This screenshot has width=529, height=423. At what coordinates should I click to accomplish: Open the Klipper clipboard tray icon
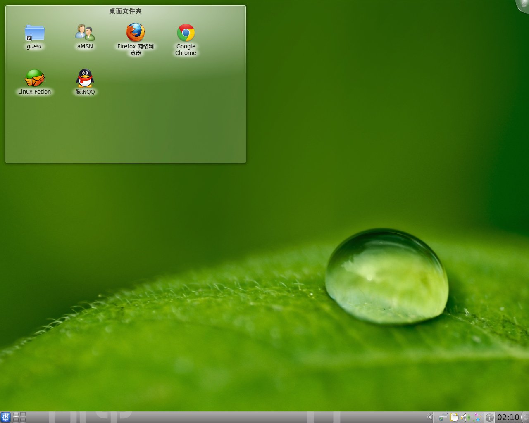[454, 417]
